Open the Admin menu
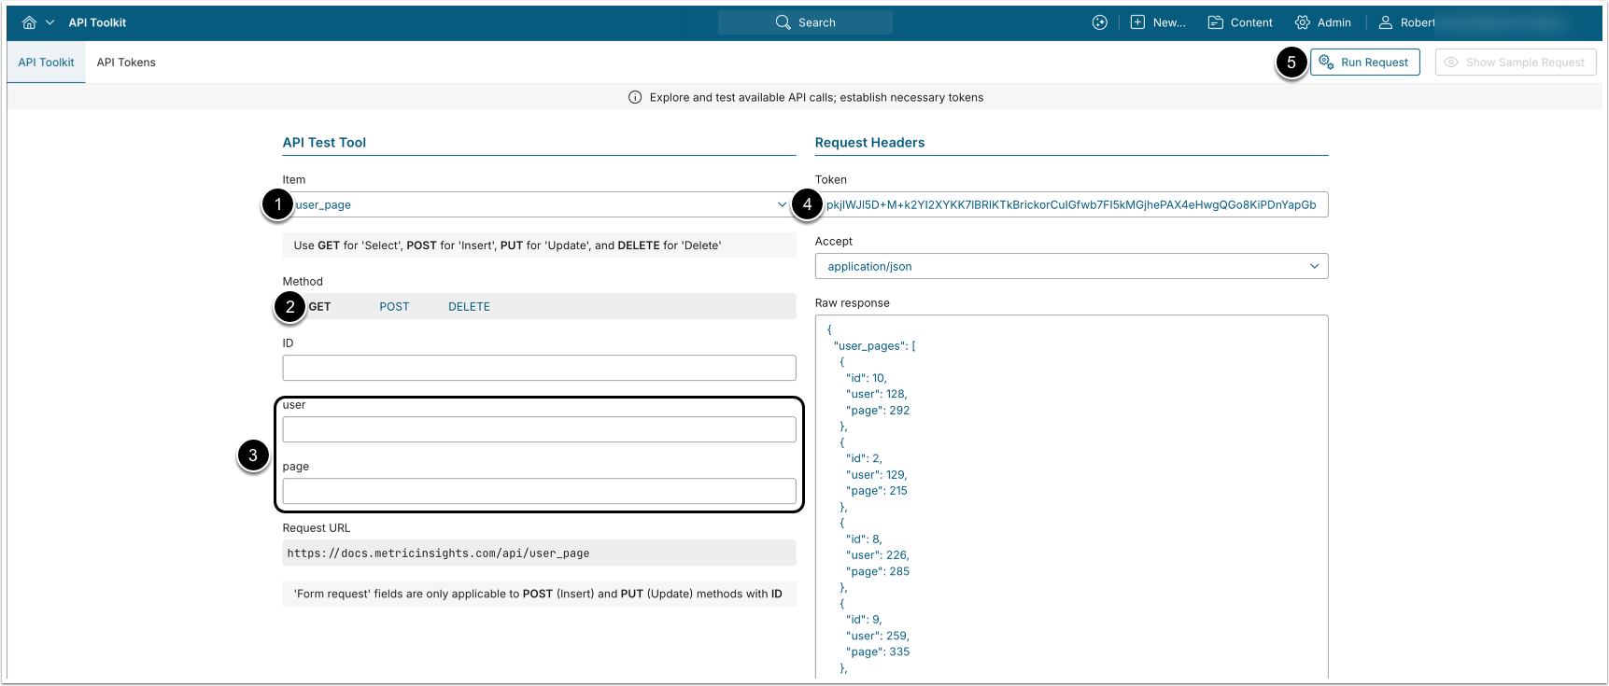Viewport: 1609px width, 686px height. 1334,22
